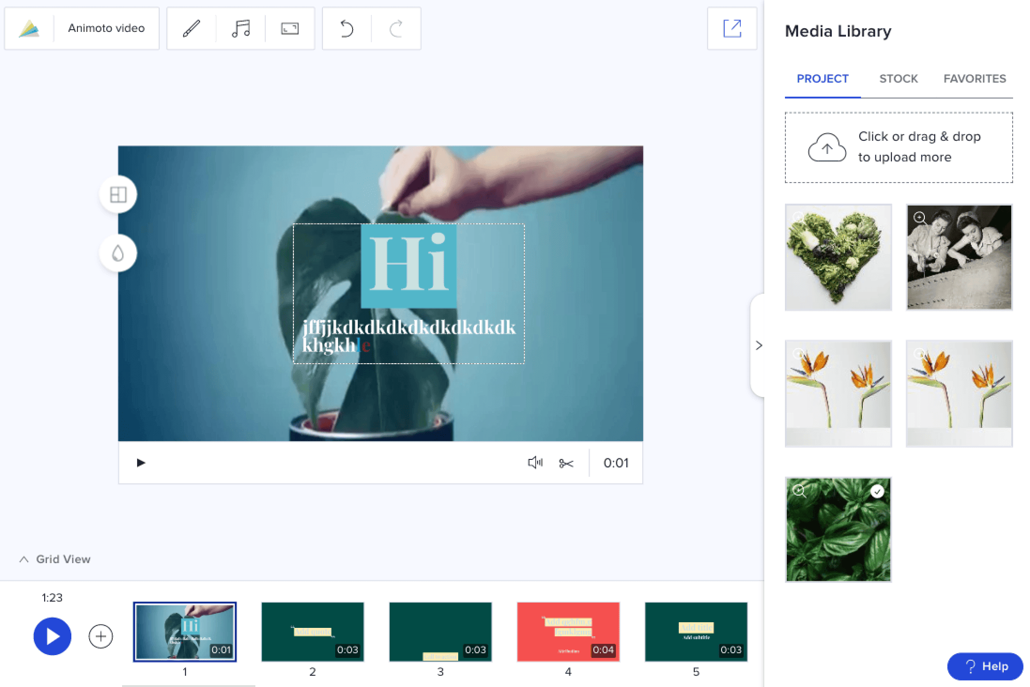Add a new block with plus

click(x=101, y=636)
